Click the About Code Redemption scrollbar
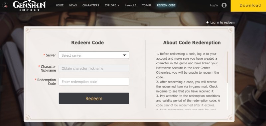The height and width of the screenshot is (126, 266). pyautogui.click(x=227, y=67)
